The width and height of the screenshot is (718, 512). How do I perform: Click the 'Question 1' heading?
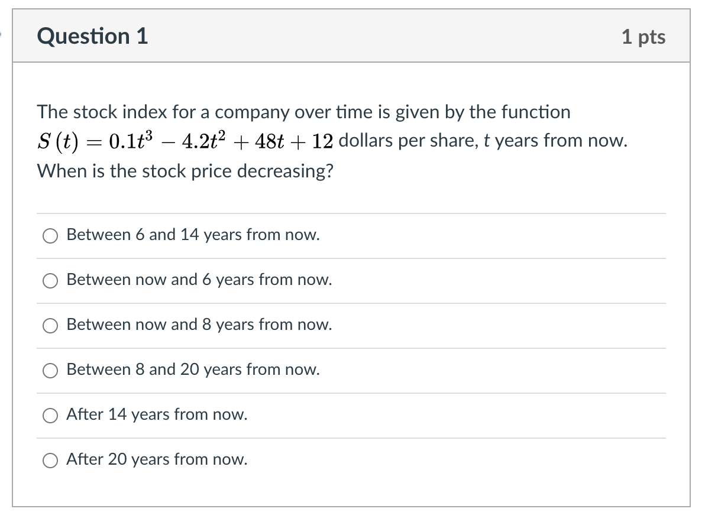(x=92, y=37)
